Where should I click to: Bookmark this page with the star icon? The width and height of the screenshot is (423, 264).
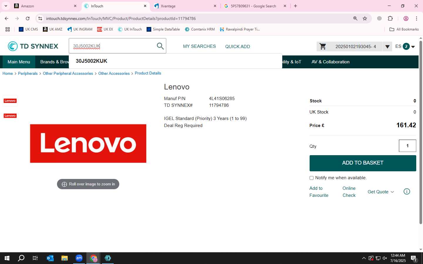[x=365, y=18]
